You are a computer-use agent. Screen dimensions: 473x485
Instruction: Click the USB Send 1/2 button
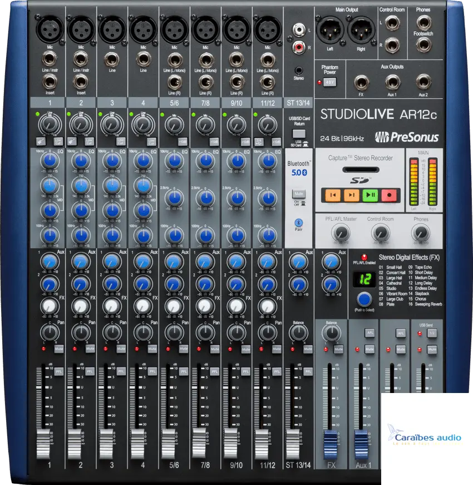point(432,333)
